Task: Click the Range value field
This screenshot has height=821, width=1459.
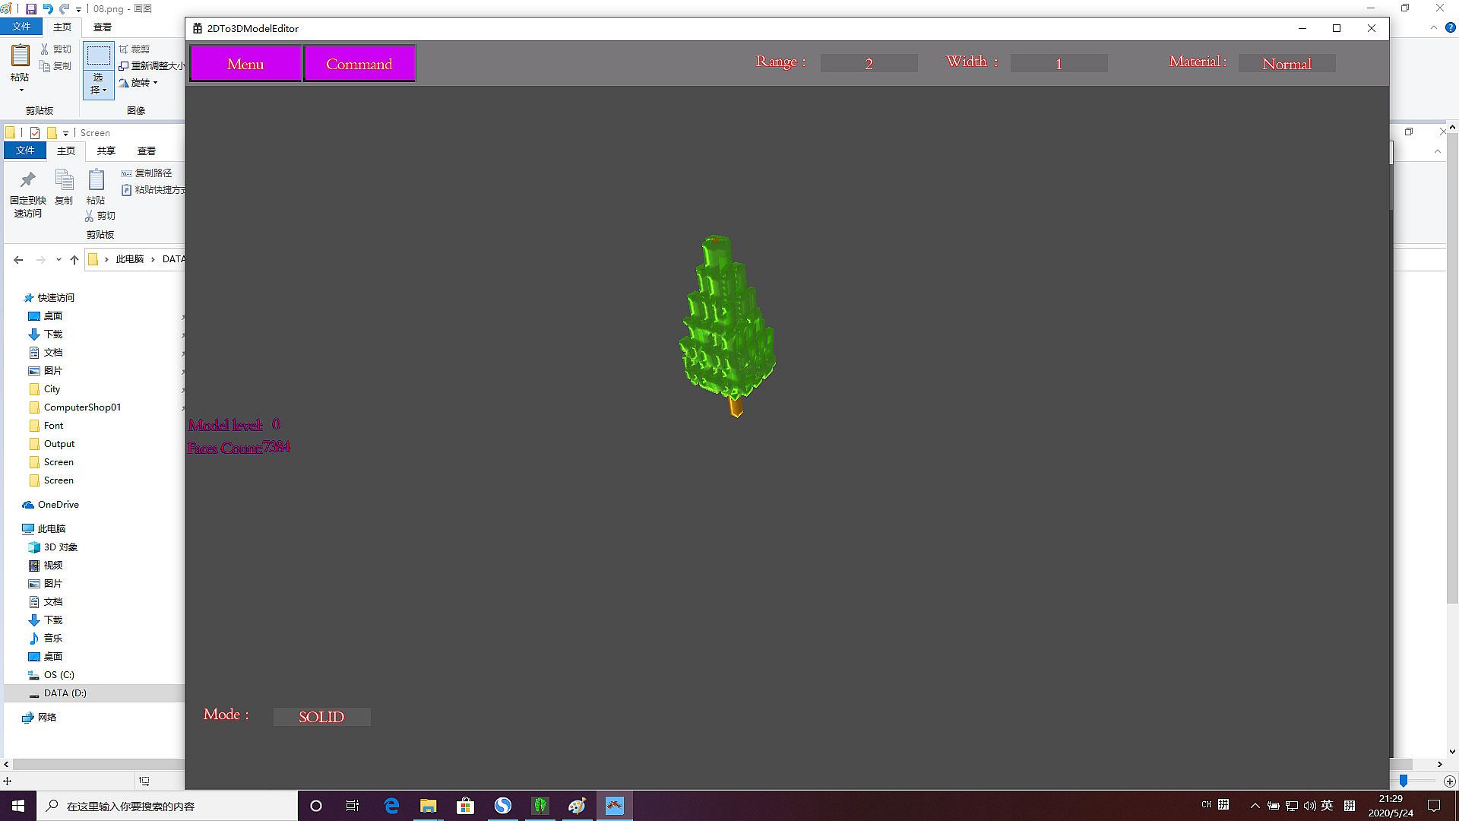Action: (869, 64)
